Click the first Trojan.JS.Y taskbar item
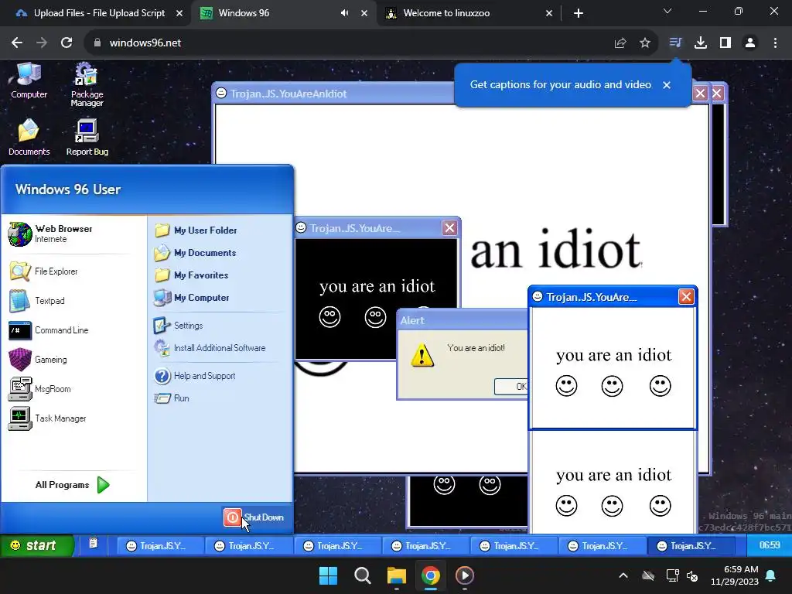 click(x=159, y=546)
